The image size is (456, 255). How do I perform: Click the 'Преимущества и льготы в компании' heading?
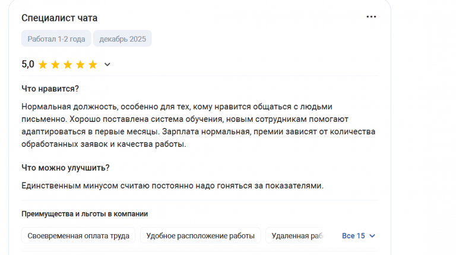[84, 213]
